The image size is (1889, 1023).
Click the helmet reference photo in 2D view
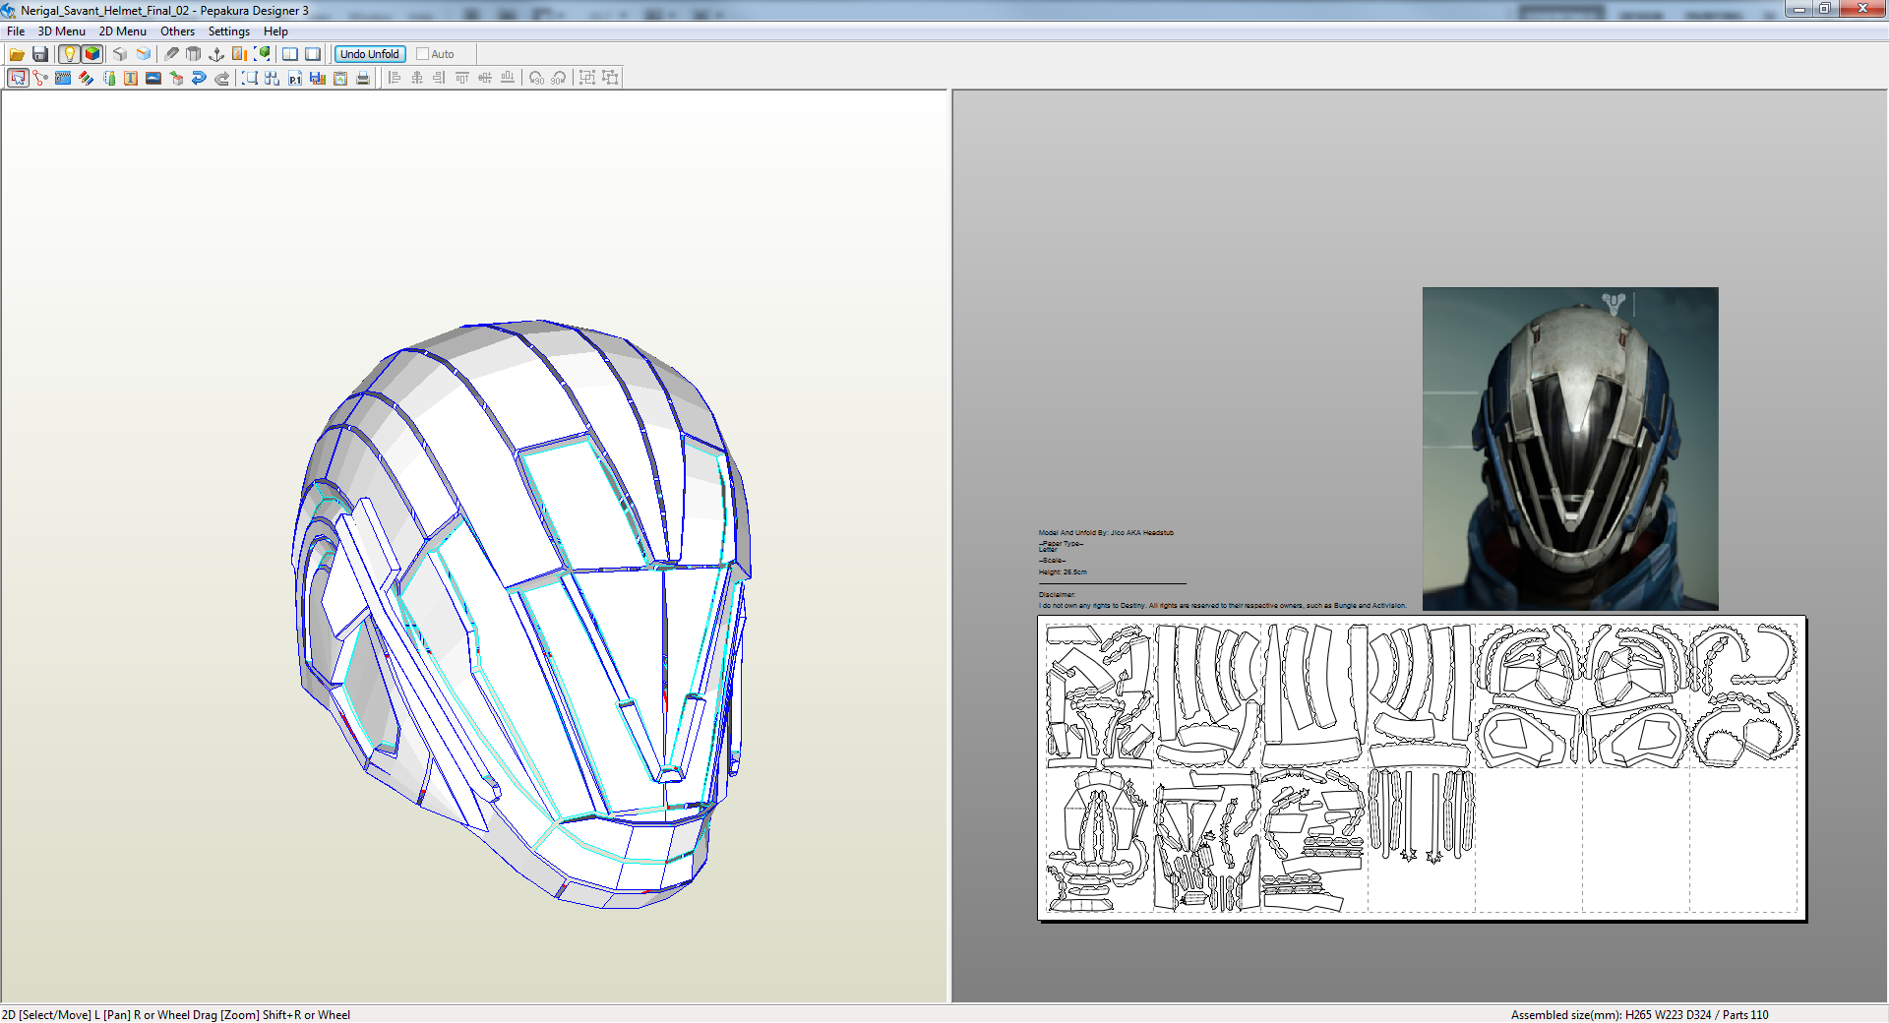click(1570, 449)
